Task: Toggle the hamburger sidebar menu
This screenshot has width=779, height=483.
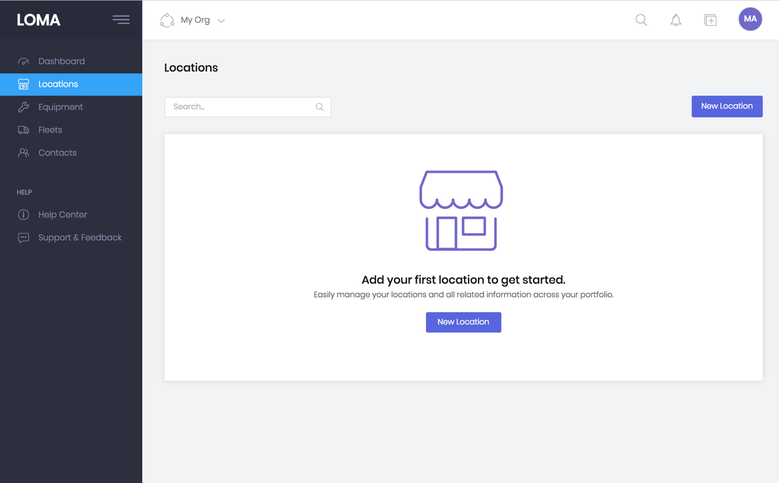Action: (121, 20)
